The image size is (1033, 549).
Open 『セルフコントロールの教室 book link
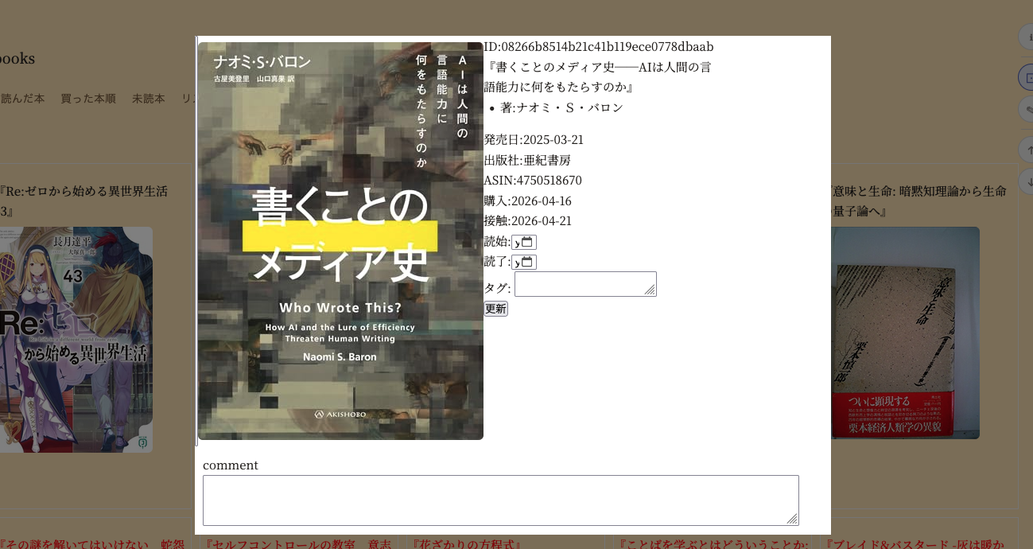pyautogui.click(x=298, y=544)
